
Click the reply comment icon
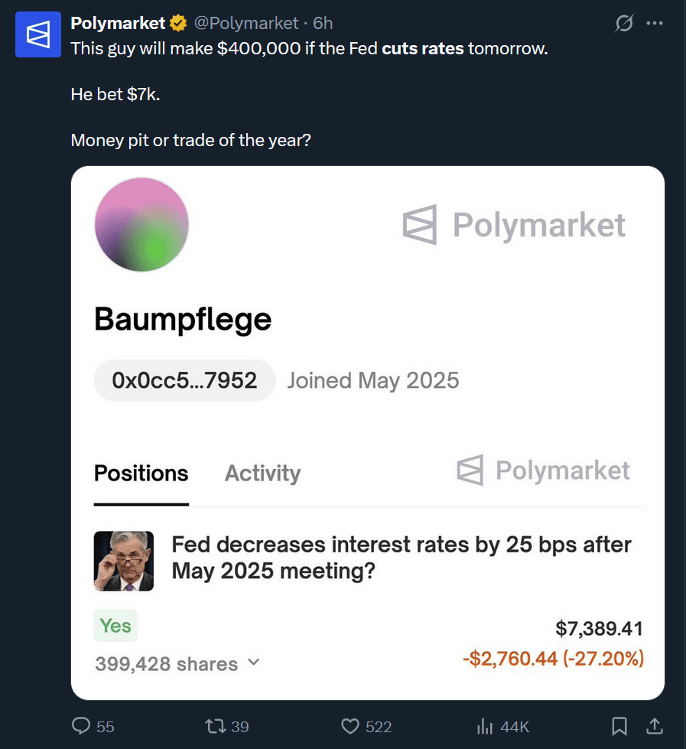click(81, 726)
